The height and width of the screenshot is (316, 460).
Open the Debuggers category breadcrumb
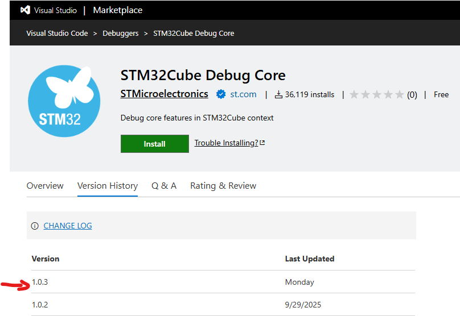120,34
